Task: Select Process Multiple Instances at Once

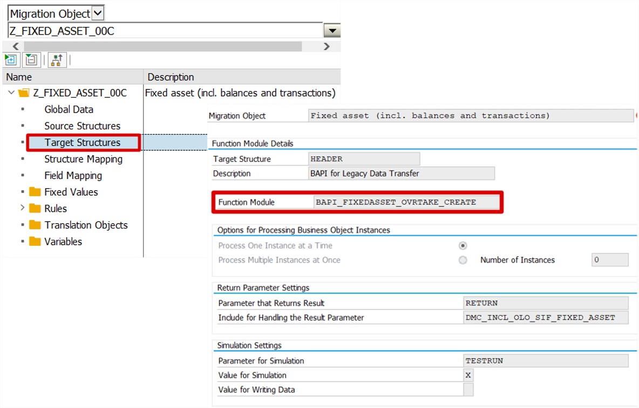Action: 463,260
